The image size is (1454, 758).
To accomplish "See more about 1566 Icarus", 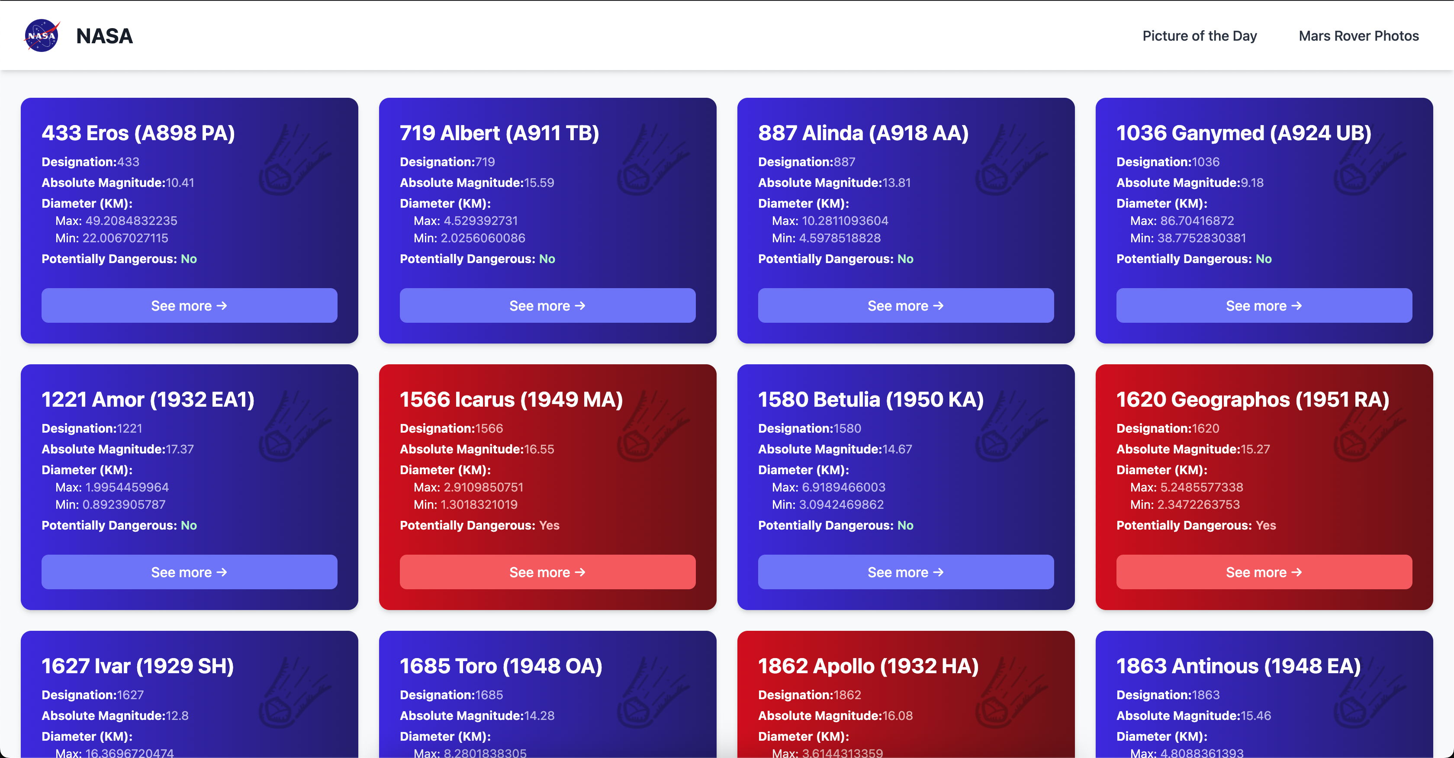I will point(547,572).
